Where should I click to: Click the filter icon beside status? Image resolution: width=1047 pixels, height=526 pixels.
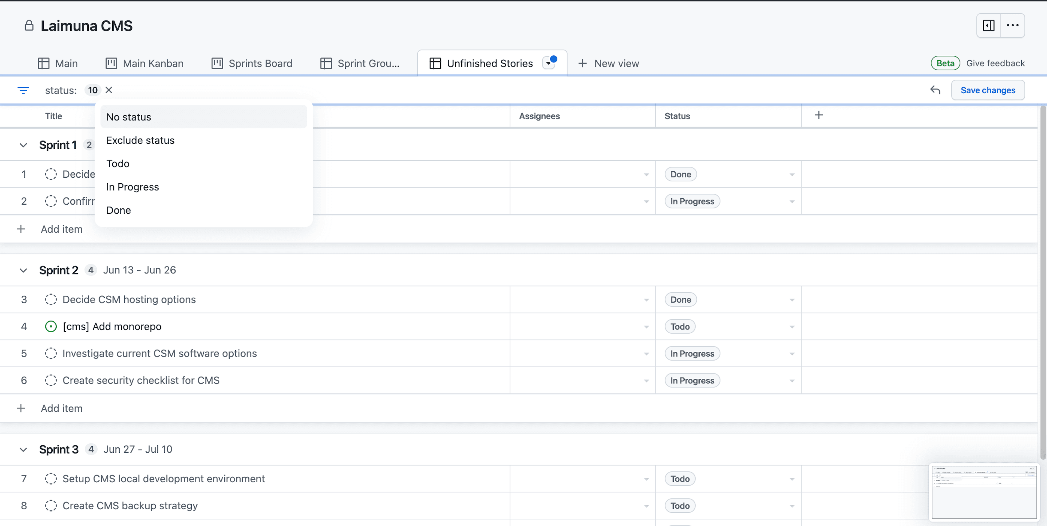click(23, 90)
